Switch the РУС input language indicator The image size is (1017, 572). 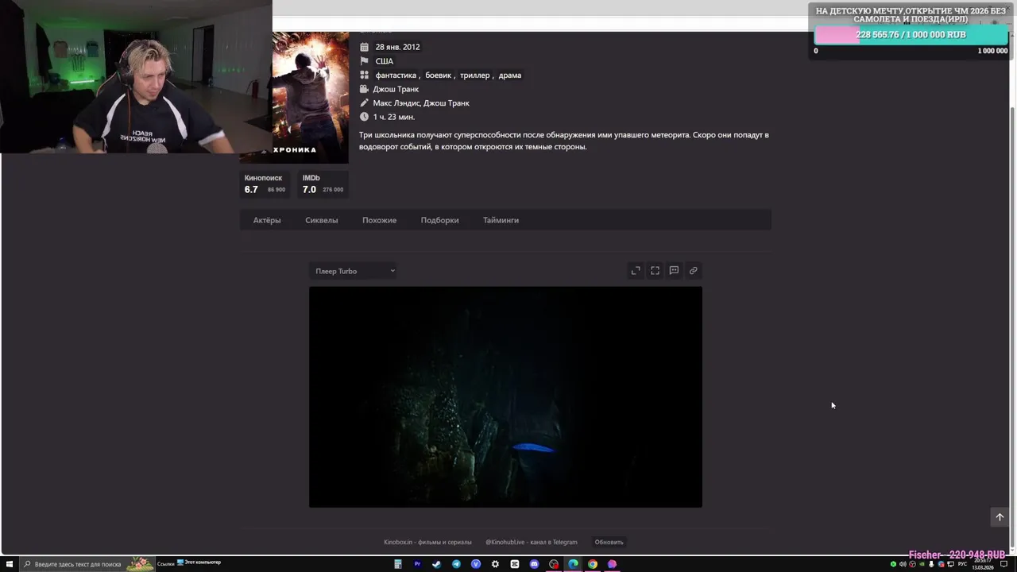pos(962,564)
